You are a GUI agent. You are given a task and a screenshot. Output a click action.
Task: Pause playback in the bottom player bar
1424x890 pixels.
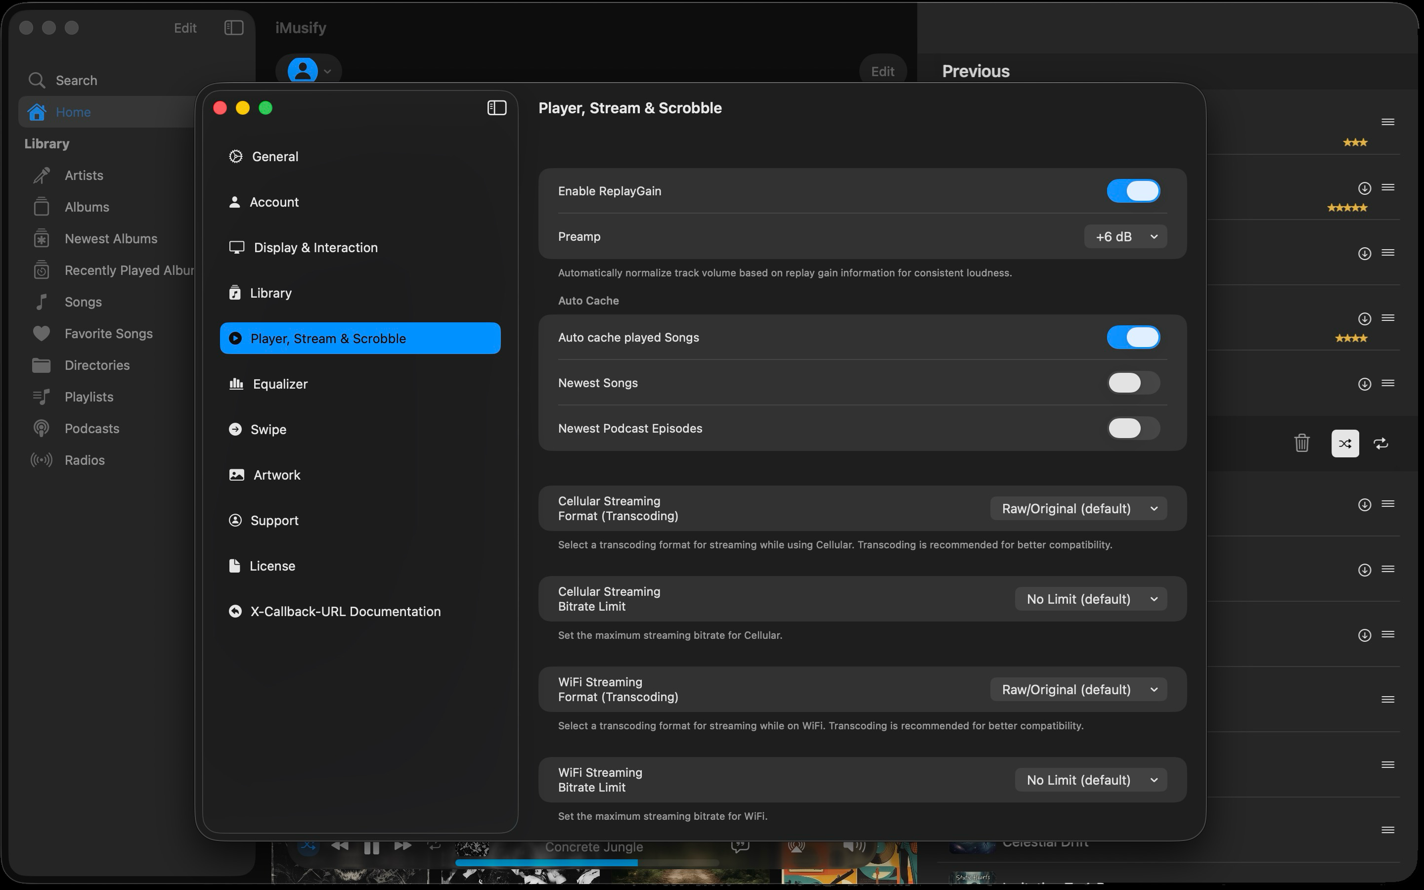tap(371, 847)
